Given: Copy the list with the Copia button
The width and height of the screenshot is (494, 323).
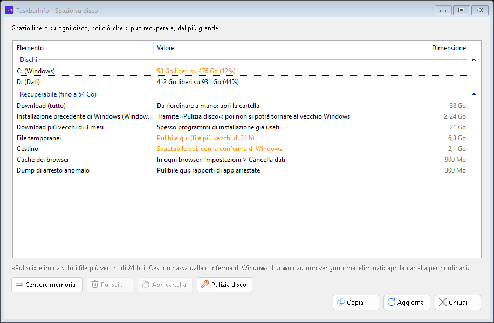Looking at the screenshot, I should click(356, 302).
